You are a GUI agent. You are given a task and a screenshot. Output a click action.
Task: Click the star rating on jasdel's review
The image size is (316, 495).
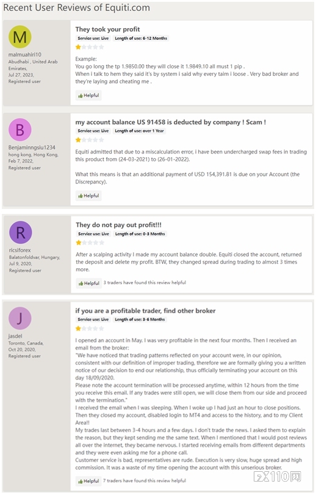[90, 328]
